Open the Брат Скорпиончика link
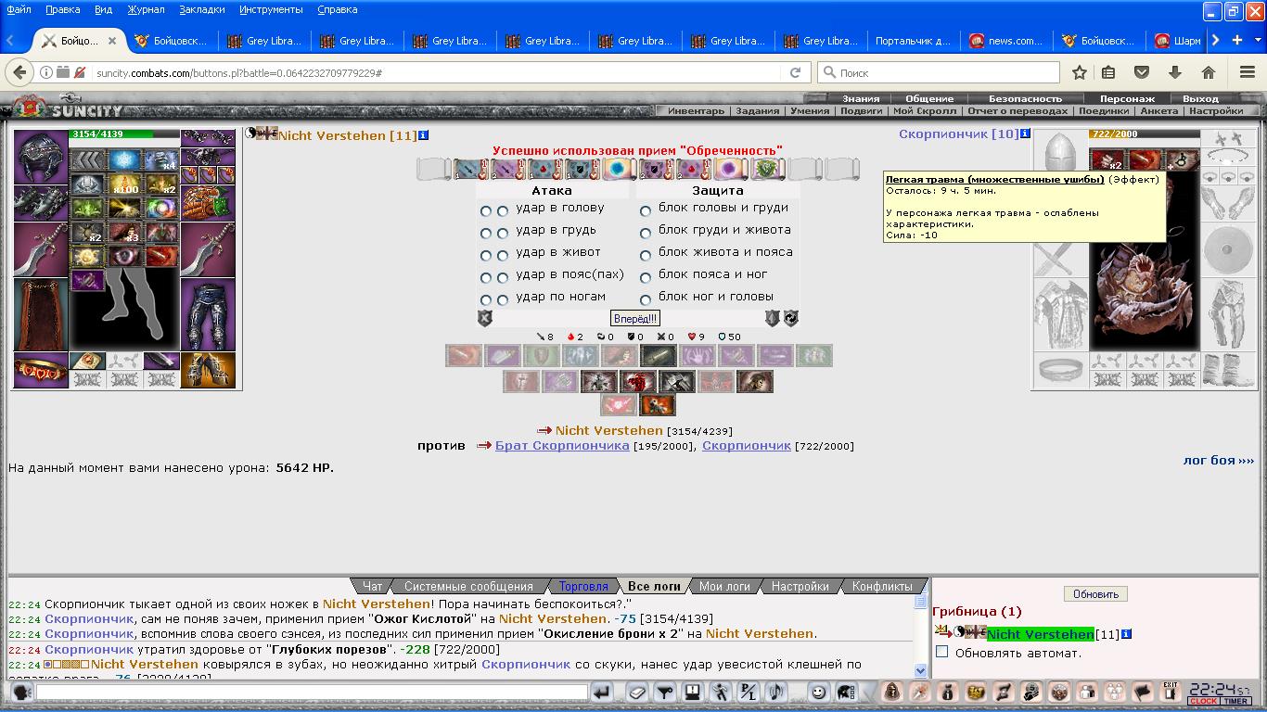 pos(562,446)
